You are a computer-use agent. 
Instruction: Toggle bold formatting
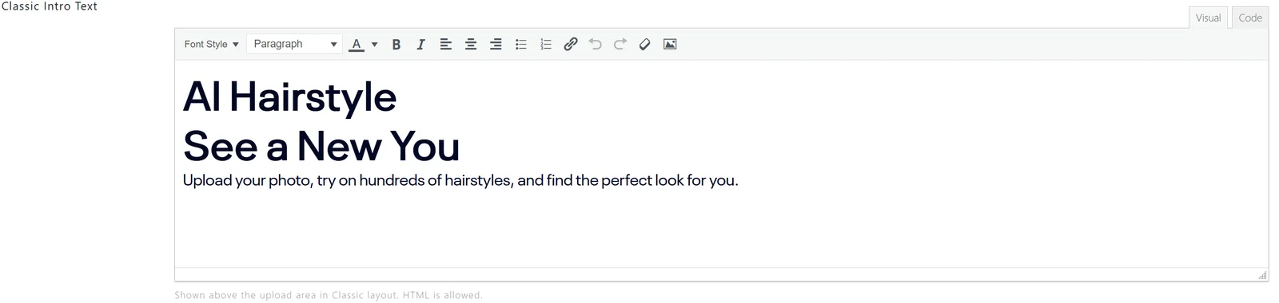pos(396,44)
